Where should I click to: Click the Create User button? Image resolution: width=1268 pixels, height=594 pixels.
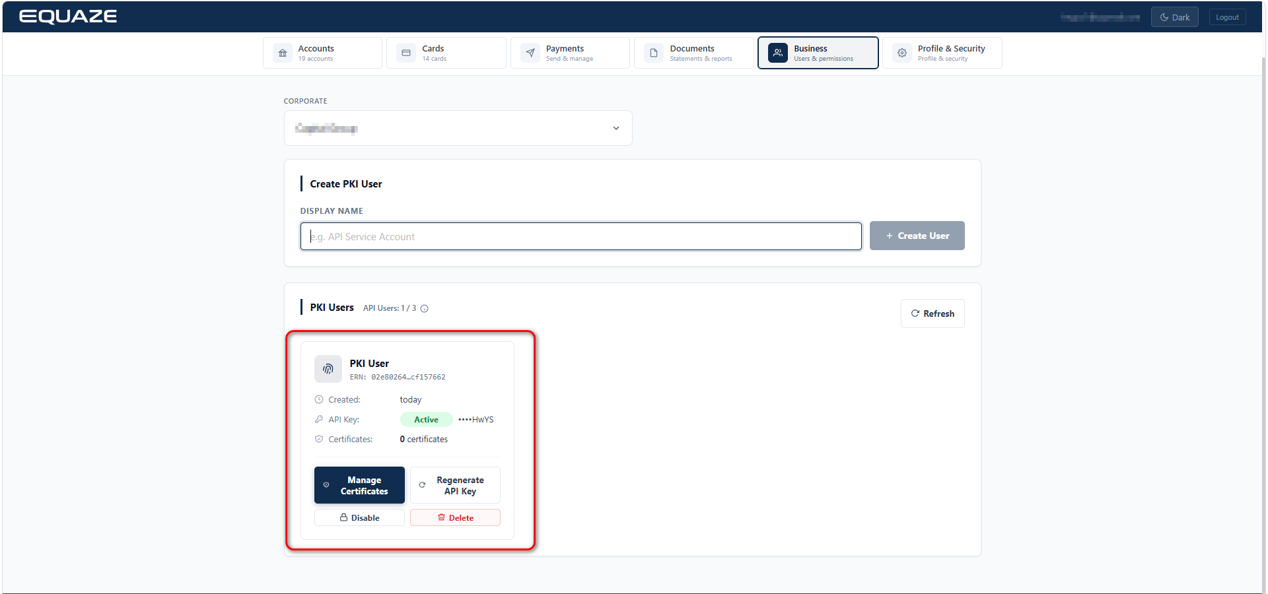917,236
